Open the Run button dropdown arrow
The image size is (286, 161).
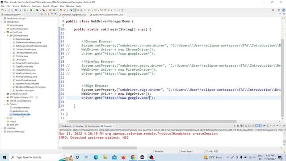(x=34, y=10)
